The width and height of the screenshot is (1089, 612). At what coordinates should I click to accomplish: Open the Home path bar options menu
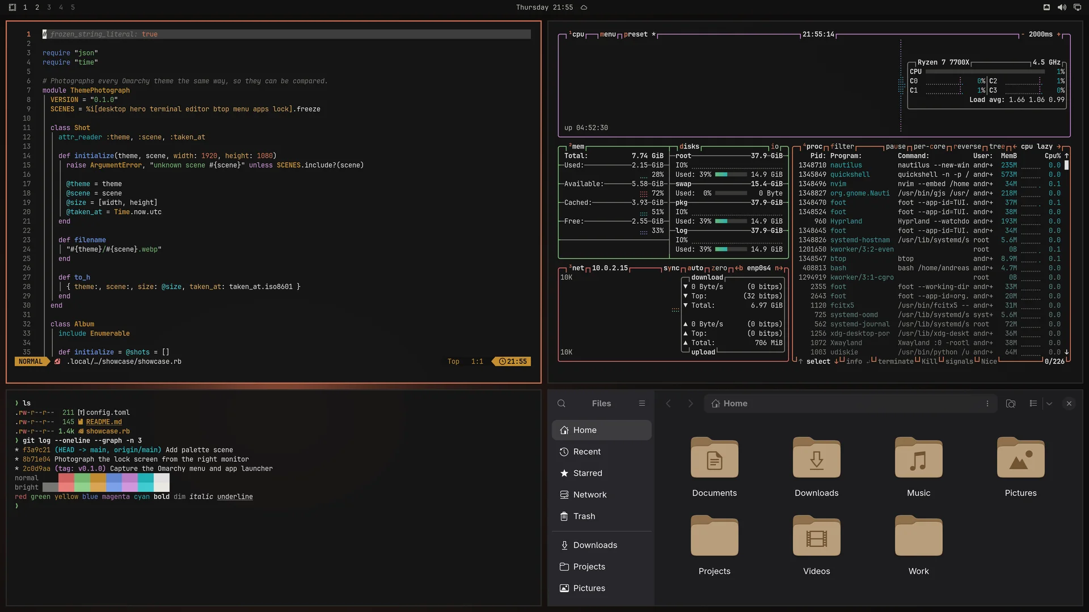point(987,403)
